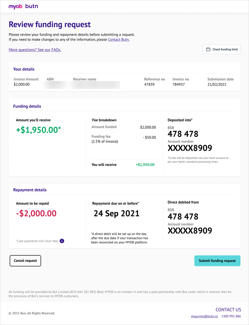Click the Invoice no value 784937

tap(178, 84)
